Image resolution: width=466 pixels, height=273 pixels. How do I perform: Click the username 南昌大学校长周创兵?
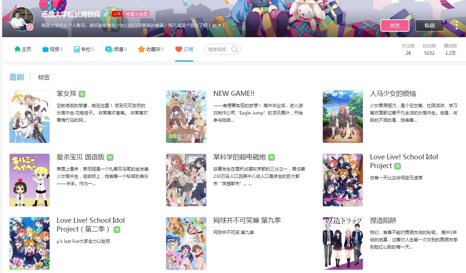(71, 14)
